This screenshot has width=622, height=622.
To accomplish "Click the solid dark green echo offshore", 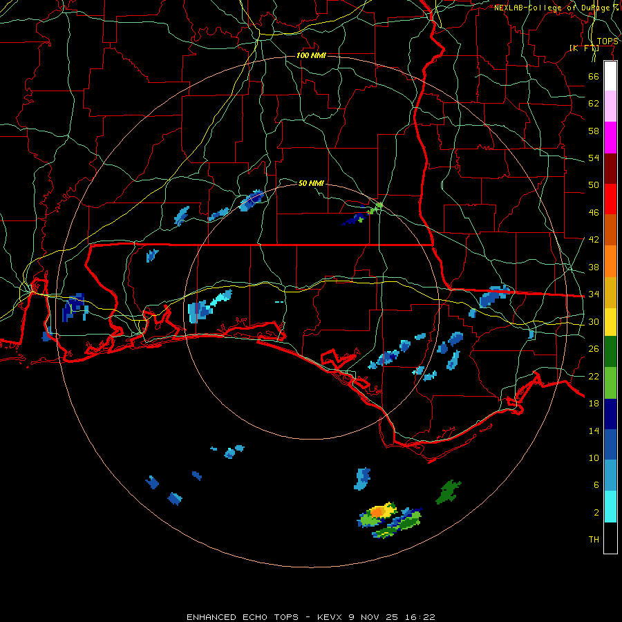I will tap(449, 492).
